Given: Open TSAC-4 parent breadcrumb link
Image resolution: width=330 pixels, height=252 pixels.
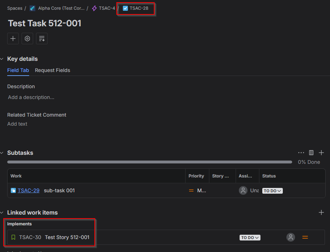Looking at the screenshot, I should [107, 8].
